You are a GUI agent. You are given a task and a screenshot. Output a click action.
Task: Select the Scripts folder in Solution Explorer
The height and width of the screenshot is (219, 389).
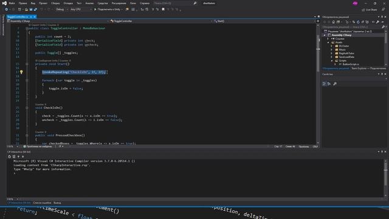pyautogui.click(x=342, y=61)
